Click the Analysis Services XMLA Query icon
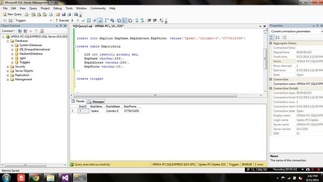The height and width of the screenshot is (182, 323). [44, 14]
